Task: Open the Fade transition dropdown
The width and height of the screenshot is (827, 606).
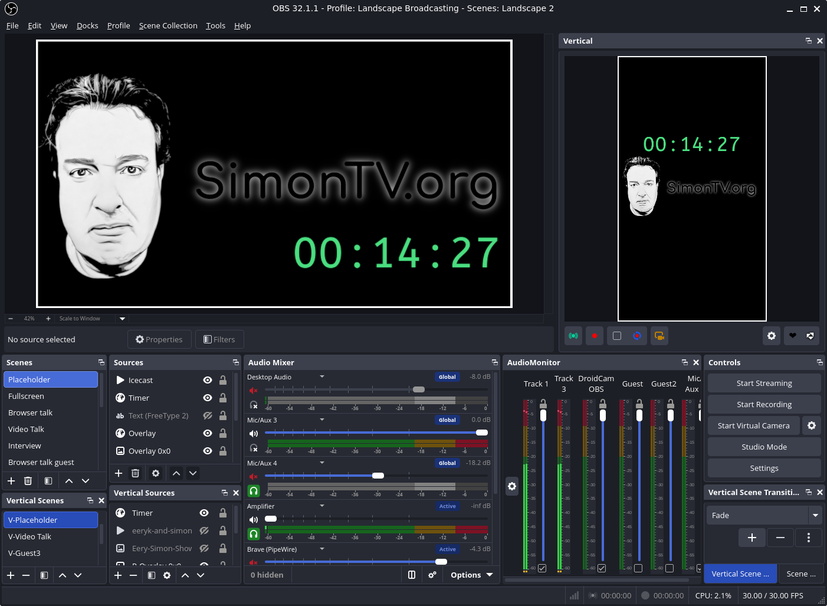Action: (815, 515)
